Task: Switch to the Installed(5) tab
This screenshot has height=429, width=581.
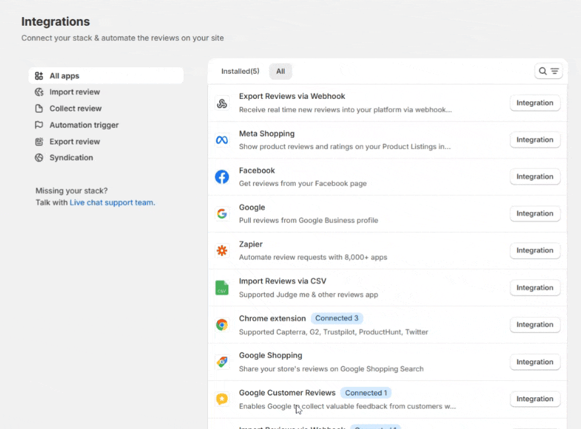Action: click(240, 71)
